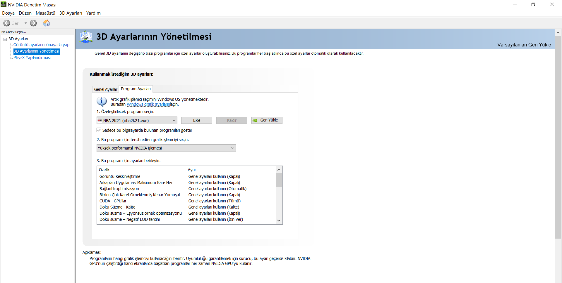This screenshot has width=562, height=283.
Task: Click the main page scroll up arrow
Action: coord(558,33)
